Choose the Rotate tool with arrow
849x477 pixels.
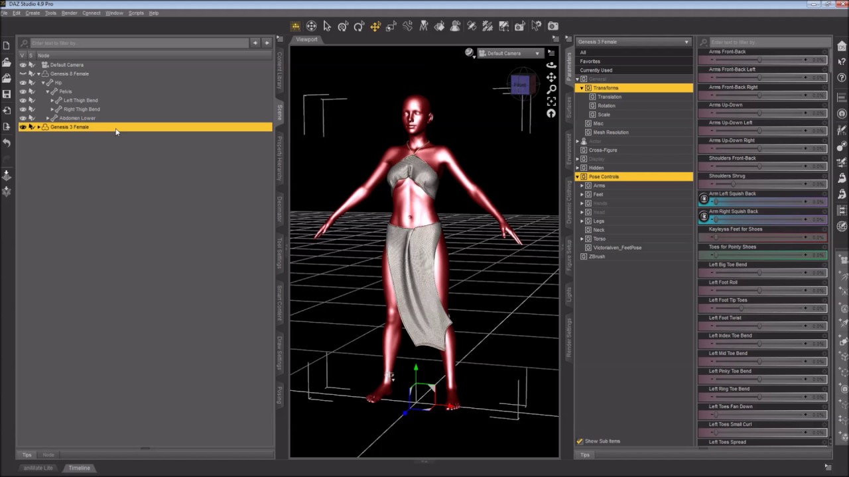point(359,26)
